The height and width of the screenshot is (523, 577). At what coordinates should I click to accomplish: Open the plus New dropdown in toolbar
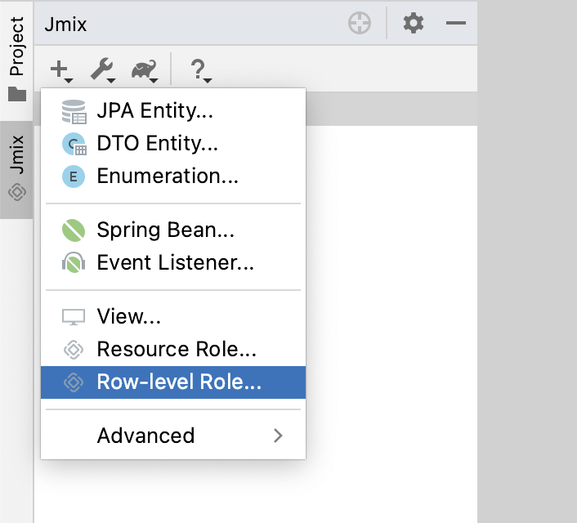(61, 70)
